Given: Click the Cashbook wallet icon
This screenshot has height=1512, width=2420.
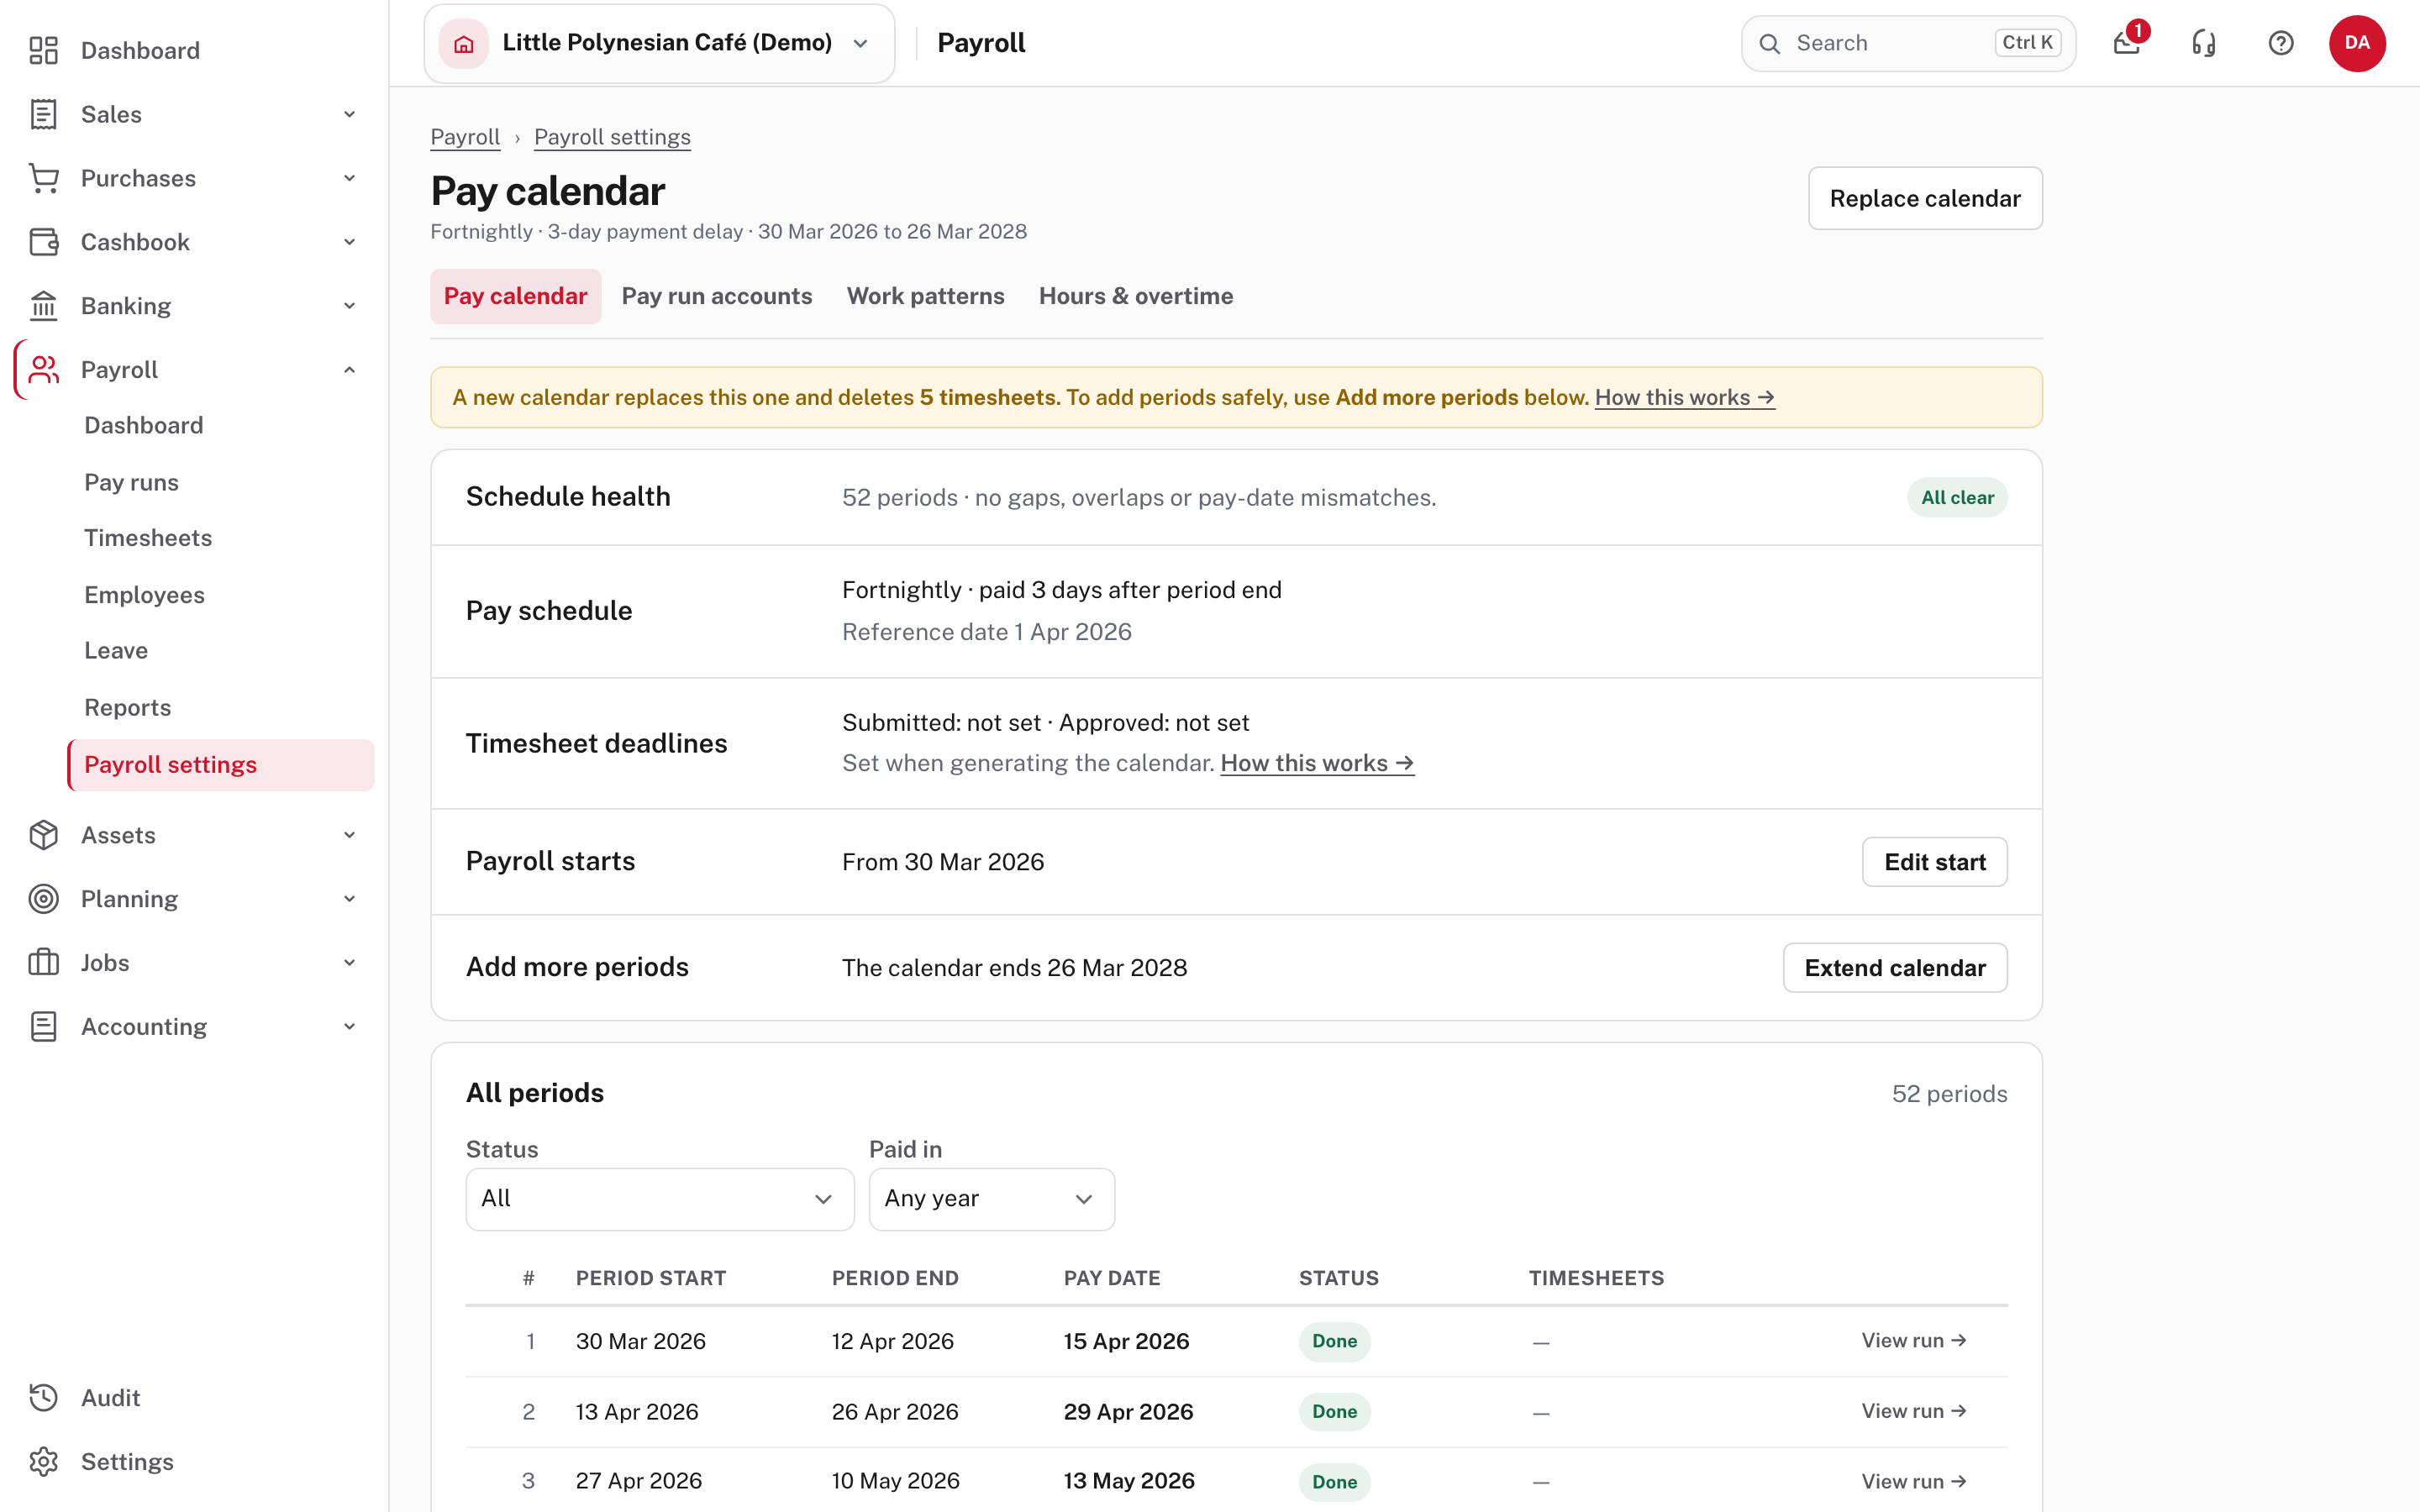Looking at the screenshot, I should point(43,242).
